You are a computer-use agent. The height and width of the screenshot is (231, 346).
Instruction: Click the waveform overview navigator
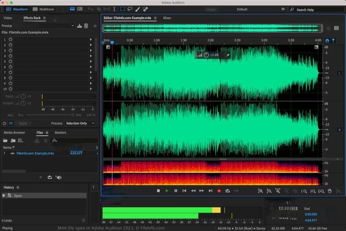pyautogui.click(x=212, y=28)
